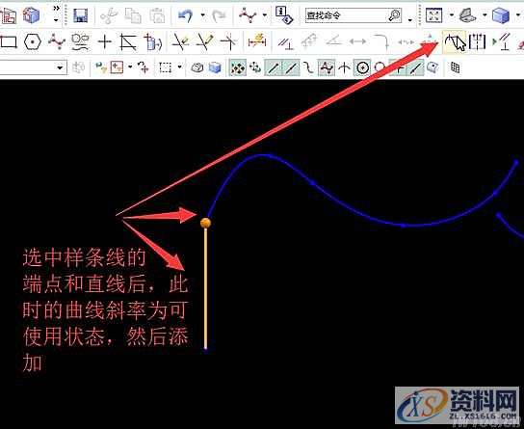The height and width of the screenshot is (429, 524).
Task: Click the project curve tool icon
Action: (x=153, y=42)
